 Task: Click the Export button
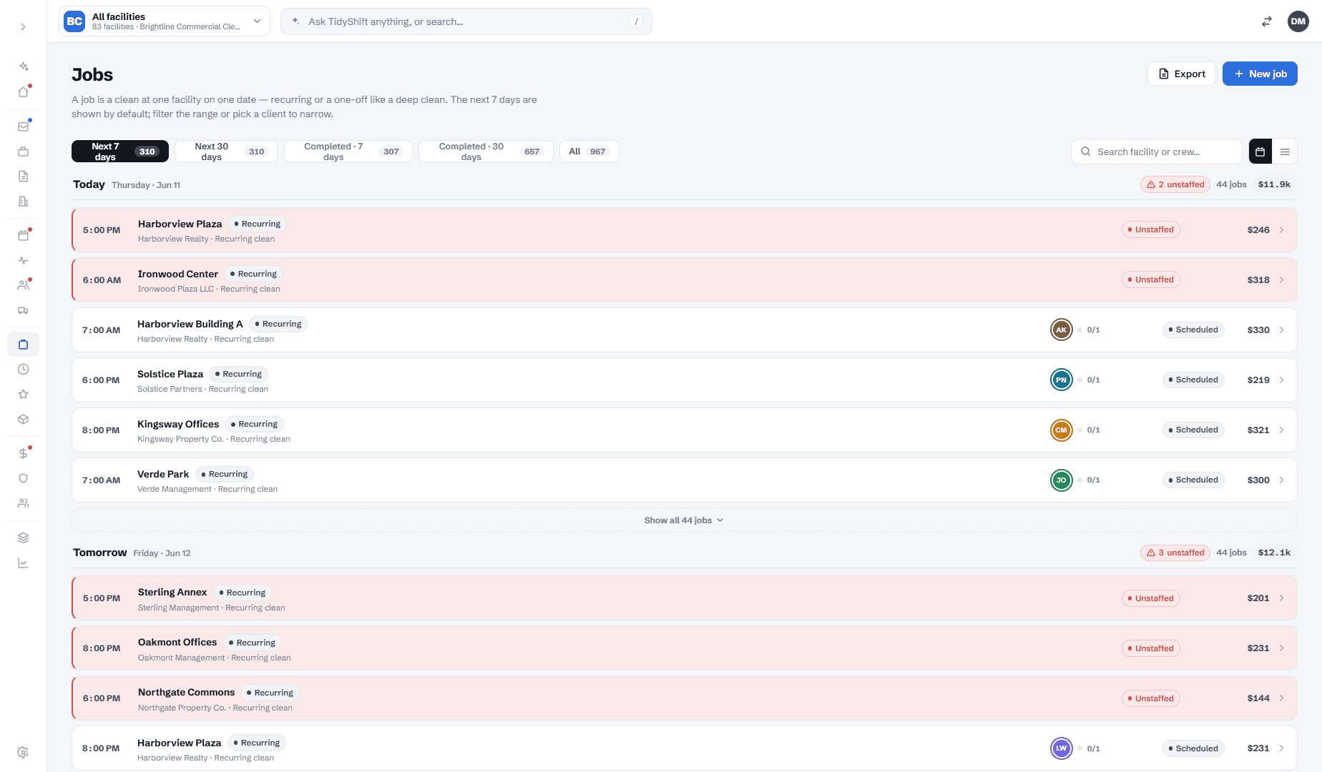coord(1182,74)
